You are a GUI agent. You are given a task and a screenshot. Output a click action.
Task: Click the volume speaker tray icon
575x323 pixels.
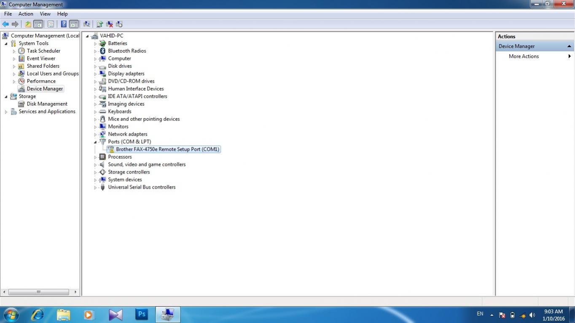pos(532,315)
